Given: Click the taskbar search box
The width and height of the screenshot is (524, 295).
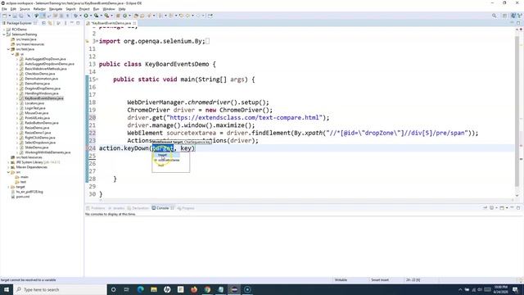Looking at the screenshot, I should pos(60,289).
